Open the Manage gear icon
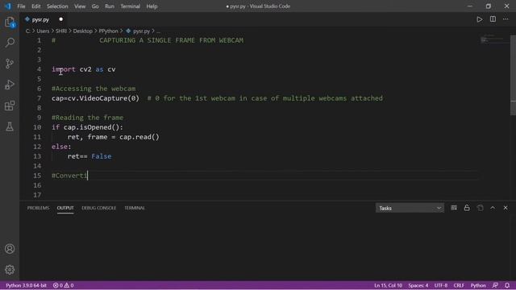Screen dimensions: 516x290 10,270
